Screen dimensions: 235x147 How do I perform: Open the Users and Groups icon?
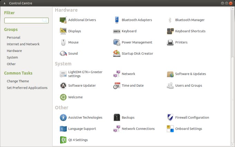pos(170,86)
